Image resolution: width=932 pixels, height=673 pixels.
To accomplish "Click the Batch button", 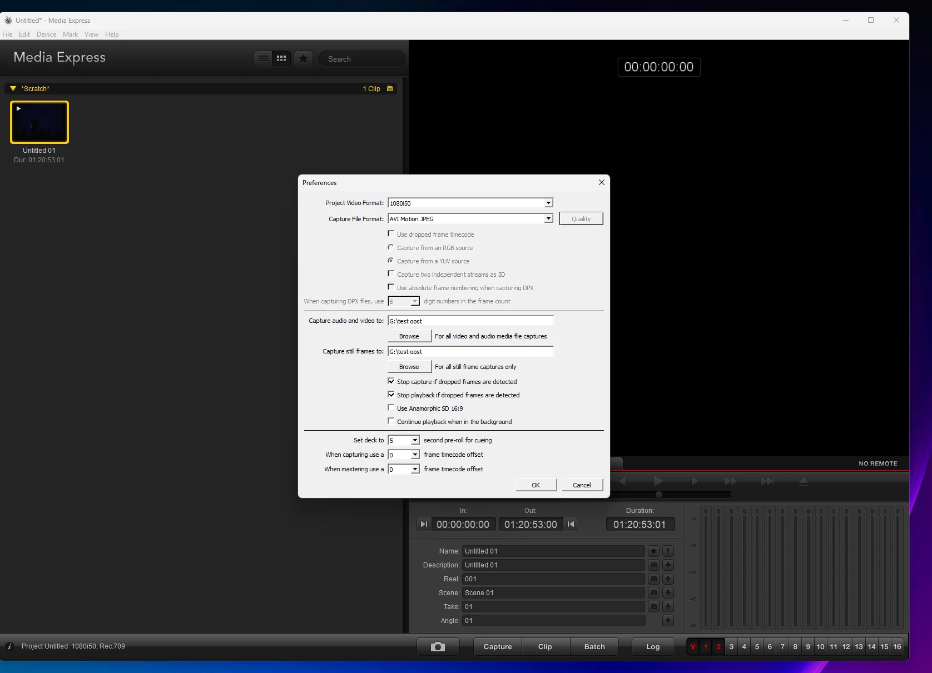I will pyautogui.click(x=594, y=647).
